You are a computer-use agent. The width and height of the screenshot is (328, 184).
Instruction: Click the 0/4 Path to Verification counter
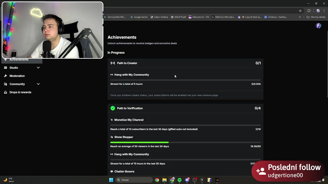(x=258, y=108)
